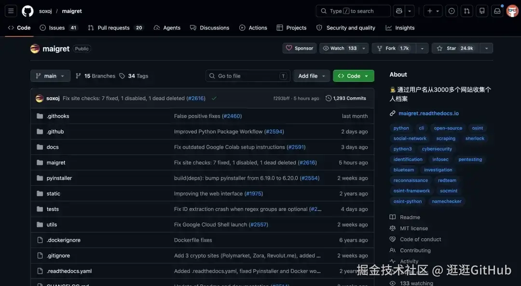Click the Code of conduct heart icon

pos(392,239)
